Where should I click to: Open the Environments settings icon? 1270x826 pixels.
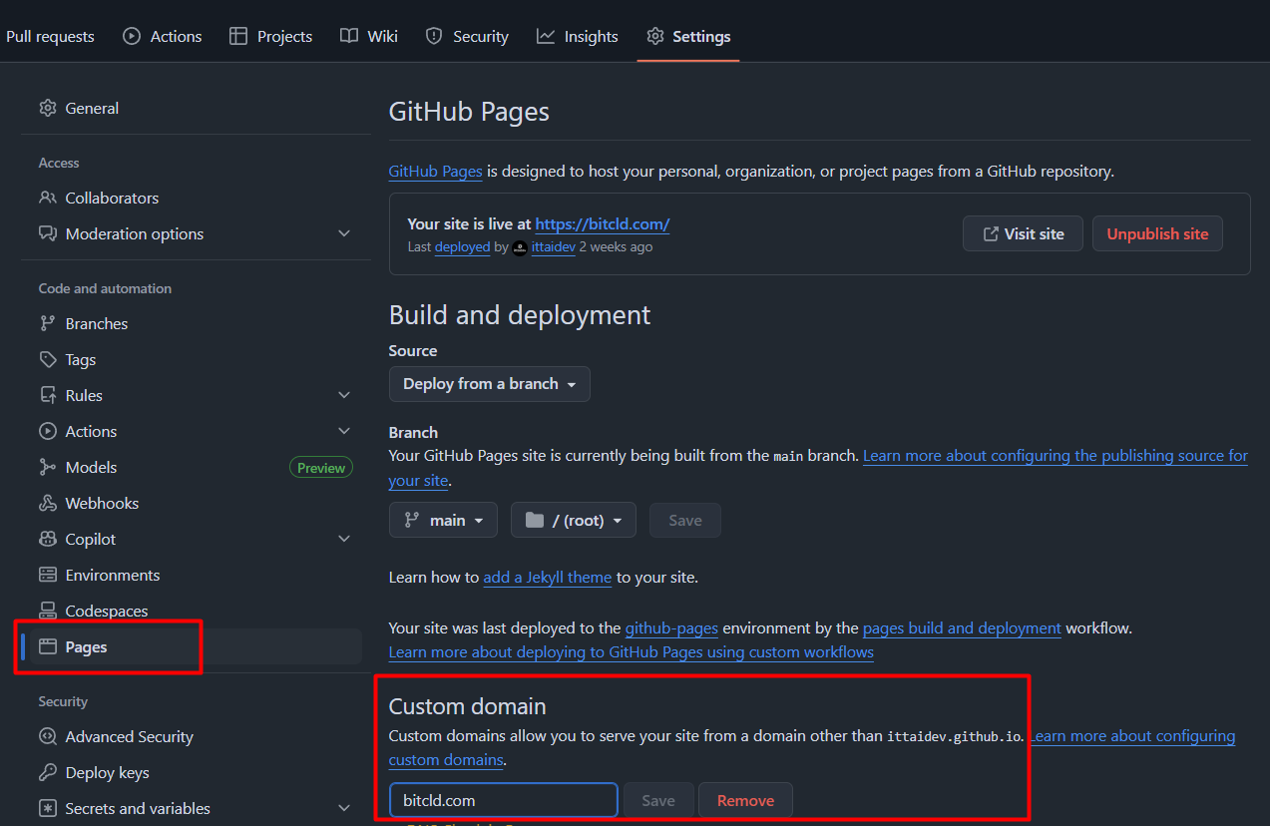(48, 574)
